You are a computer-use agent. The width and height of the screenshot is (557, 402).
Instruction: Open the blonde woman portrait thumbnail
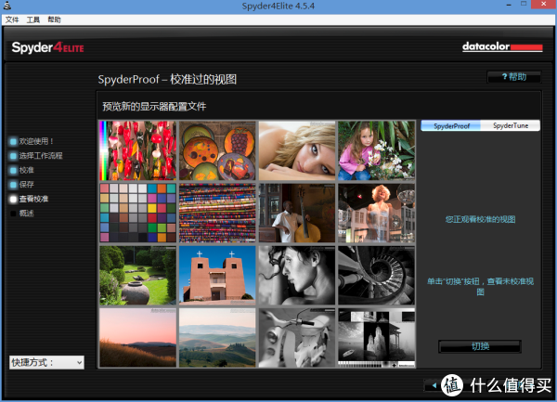coord(297,150)
